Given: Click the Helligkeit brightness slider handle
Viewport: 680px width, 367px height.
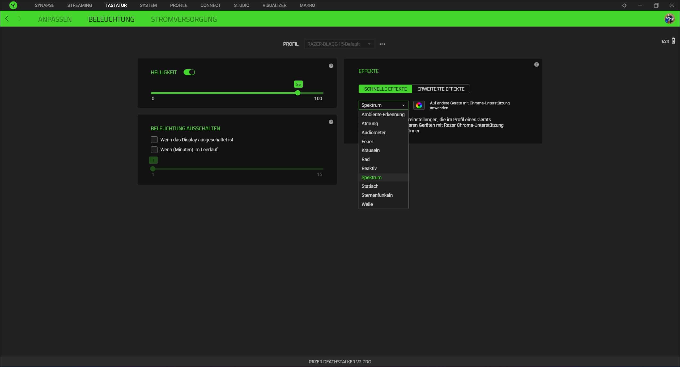Looking at the screenshot, I should pos(298,93).
